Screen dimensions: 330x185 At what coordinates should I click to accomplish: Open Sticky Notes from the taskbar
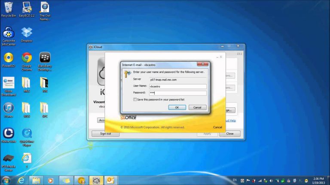click(x=66, y=180)
